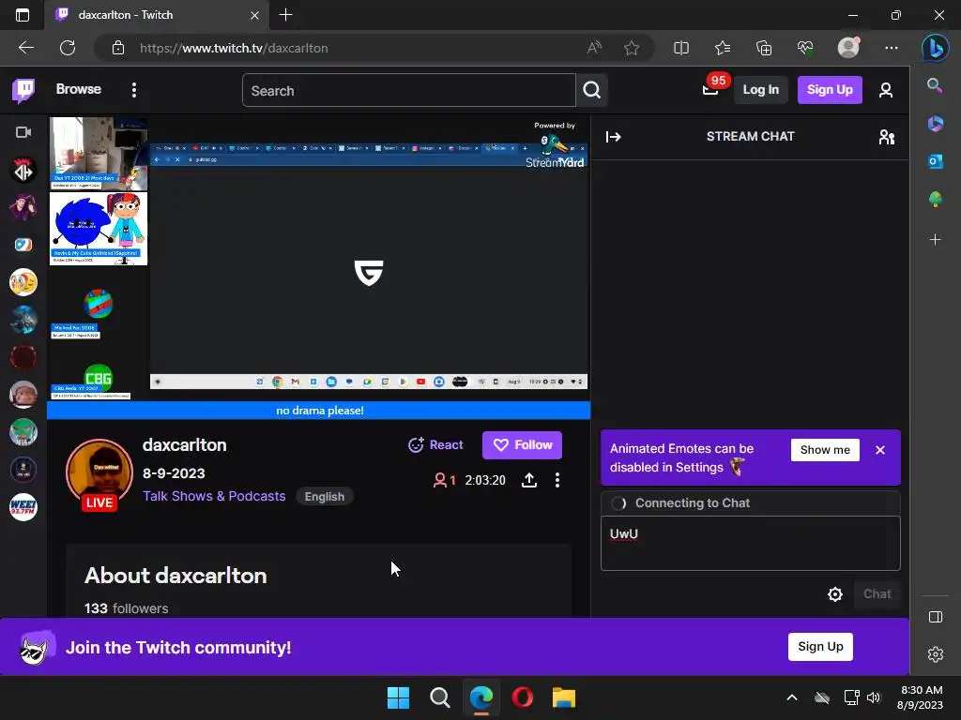Focus the Twitch Search field
961x720 pixels.
[409, 91]
